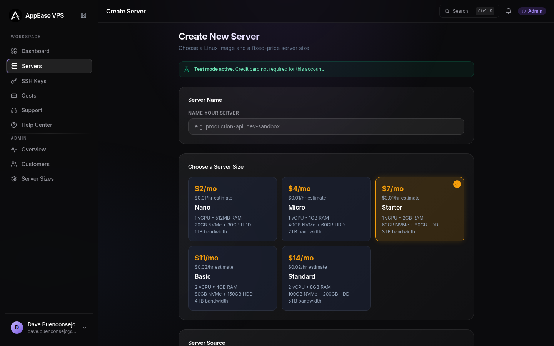The width and height of the screenshot is (554, 346).
Task: Navigate to Customers
Action: (x=49, y=164)
